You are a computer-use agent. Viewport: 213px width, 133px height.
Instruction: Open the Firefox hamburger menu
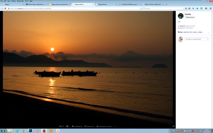point(211,9)
